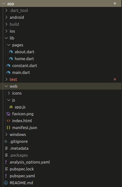This screenshot has width=122, height=187.
Task: Expand the windows folder
Action: [61, 134]
